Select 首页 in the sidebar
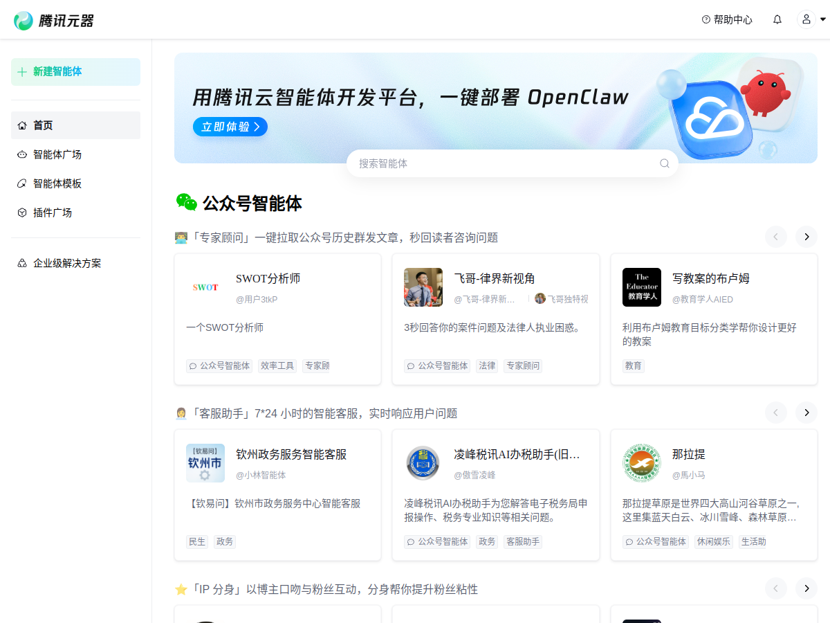The width and height of the screenshot is (830, 623). (x=75, y=125)
